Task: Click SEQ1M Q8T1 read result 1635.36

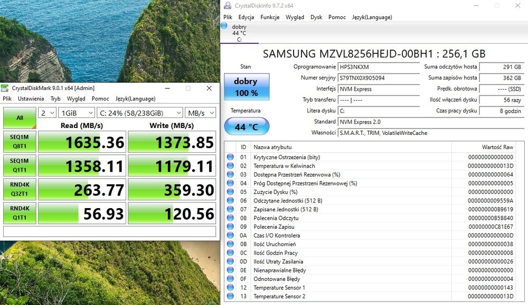Action: (x=82, y=142)
